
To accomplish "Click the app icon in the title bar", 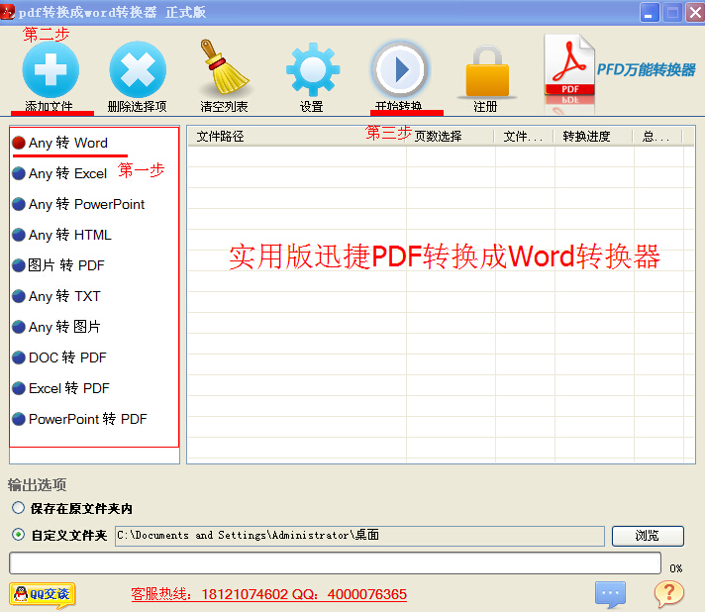I will [x=8, y=12].
